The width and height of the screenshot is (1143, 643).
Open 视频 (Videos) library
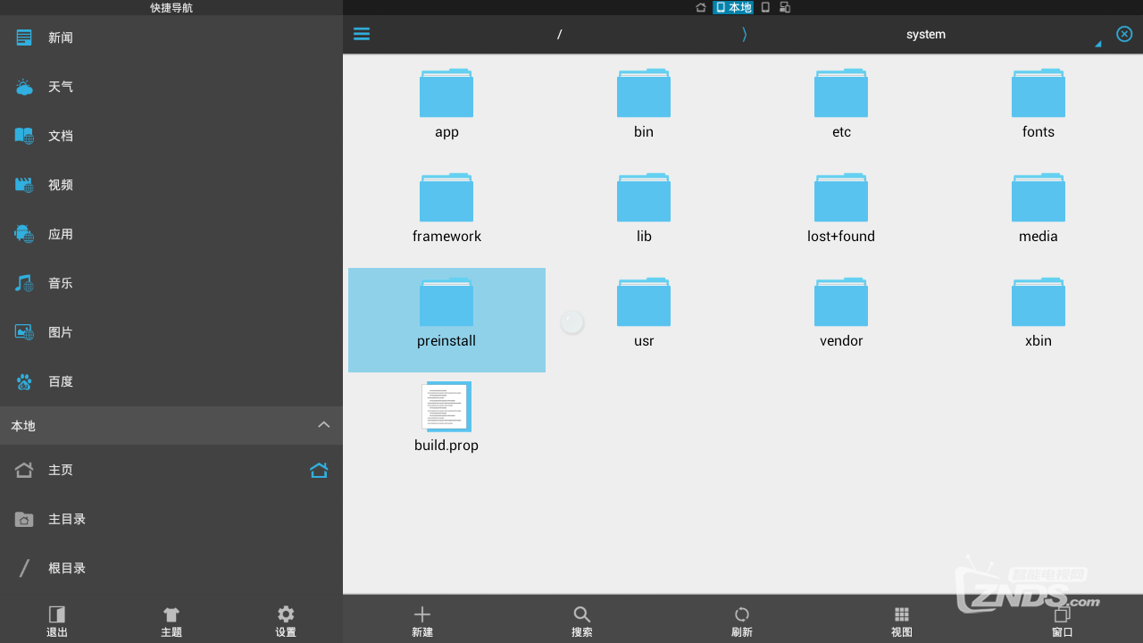pyautogui.click(x=171, y=185)
